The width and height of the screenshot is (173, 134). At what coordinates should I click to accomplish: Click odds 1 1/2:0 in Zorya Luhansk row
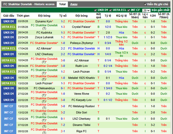[108, 37]
